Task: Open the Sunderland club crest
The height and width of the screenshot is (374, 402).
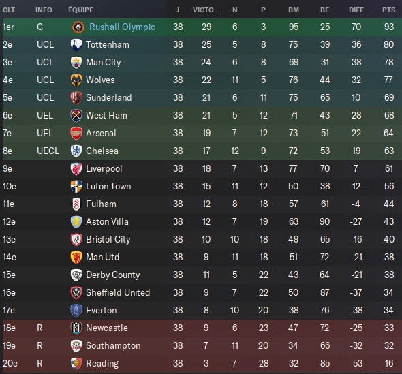Action: click(76, 97)
